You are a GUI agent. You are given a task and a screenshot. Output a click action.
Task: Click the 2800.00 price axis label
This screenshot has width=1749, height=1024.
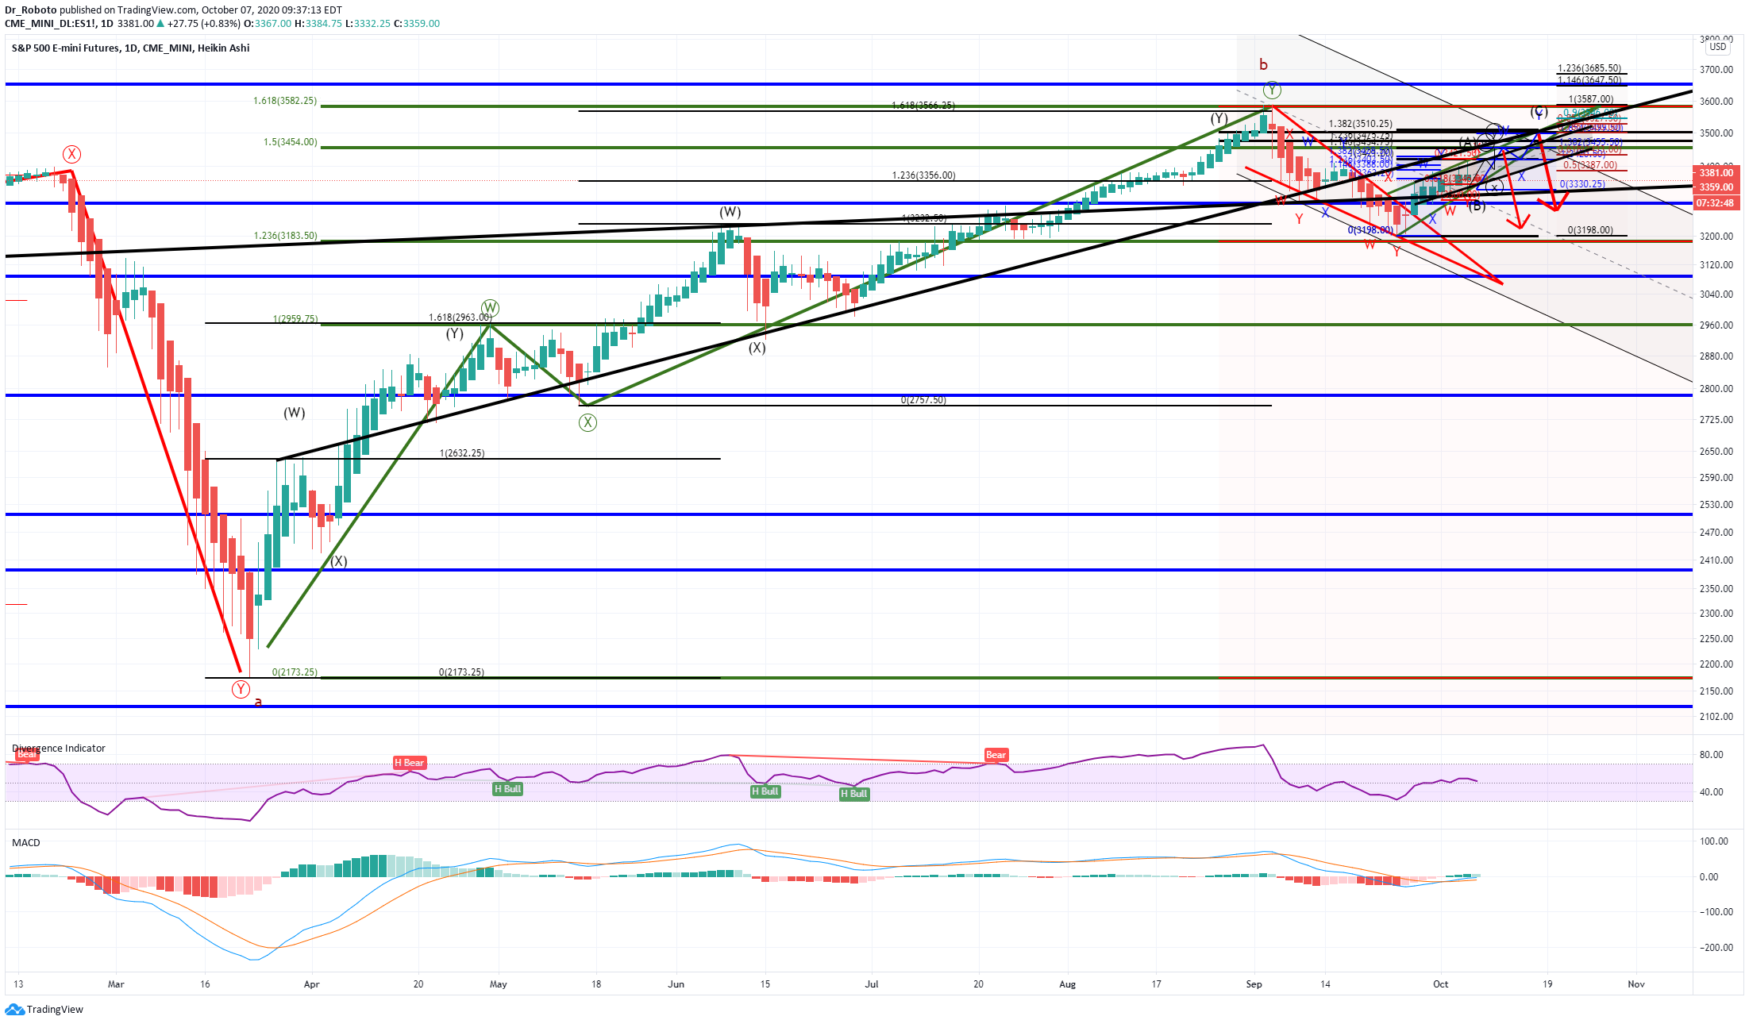coord(1716,389)
